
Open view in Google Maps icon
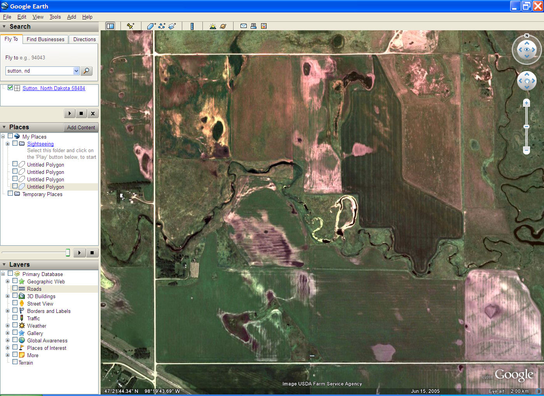click(x=264, y=26)
